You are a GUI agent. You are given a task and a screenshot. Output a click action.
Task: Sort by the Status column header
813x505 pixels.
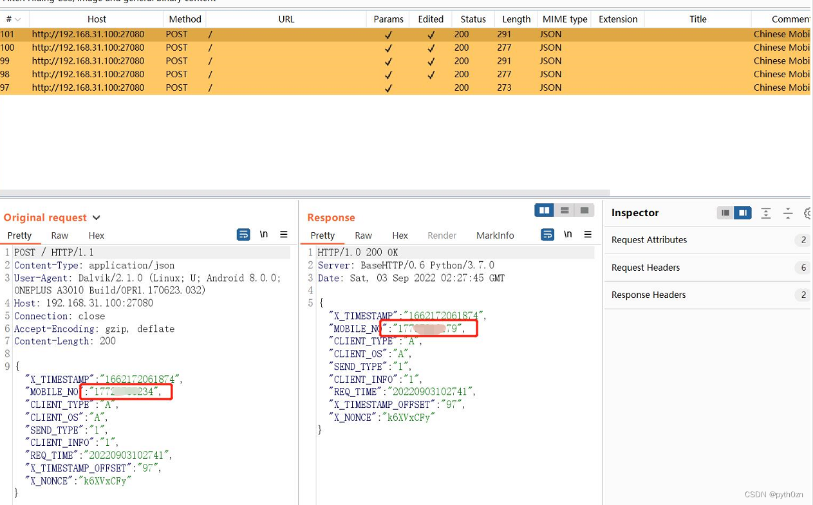[x=473, y=19]
